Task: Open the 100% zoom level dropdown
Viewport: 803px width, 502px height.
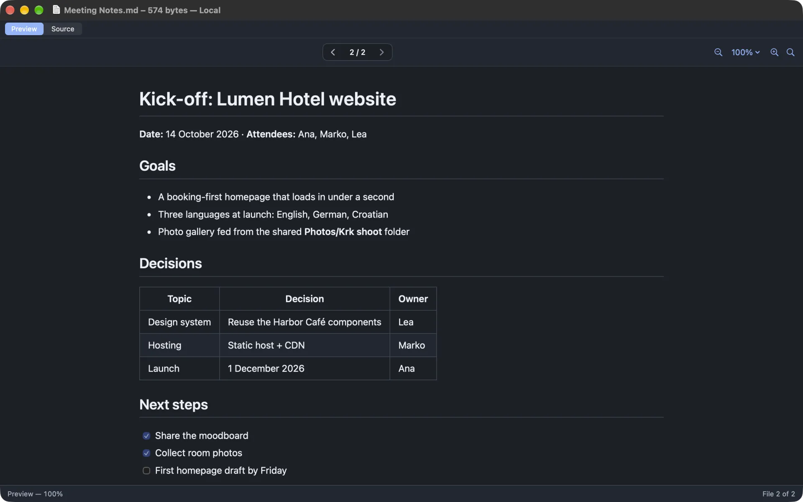Action: point(745,52)
